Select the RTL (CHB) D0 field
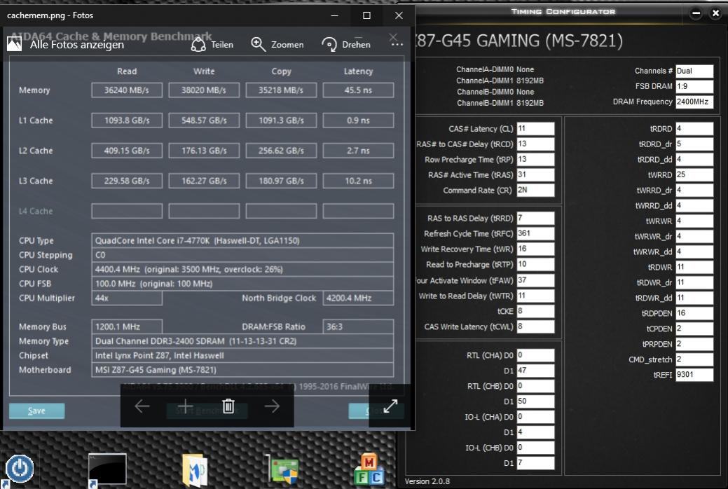This screenshot has width=728, height=489. (535, 386)
